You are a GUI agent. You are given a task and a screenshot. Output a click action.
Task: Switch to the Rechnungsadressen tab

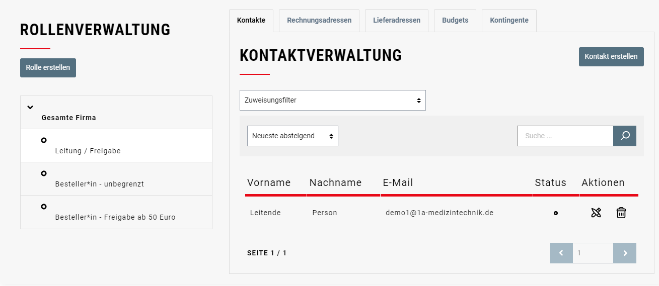(319, 21)
